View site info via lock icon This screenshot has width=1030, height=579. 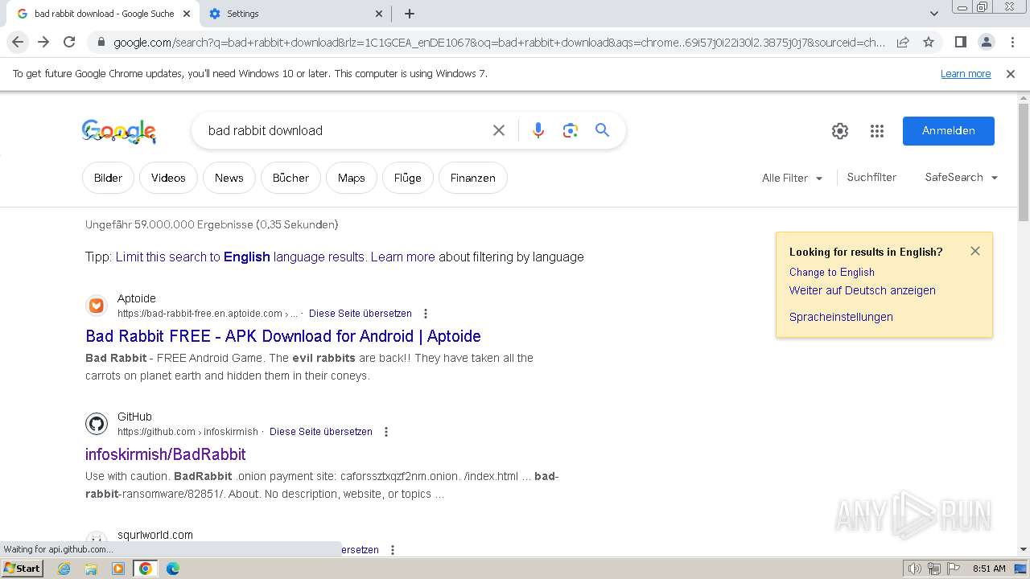(x=101, y=42)
